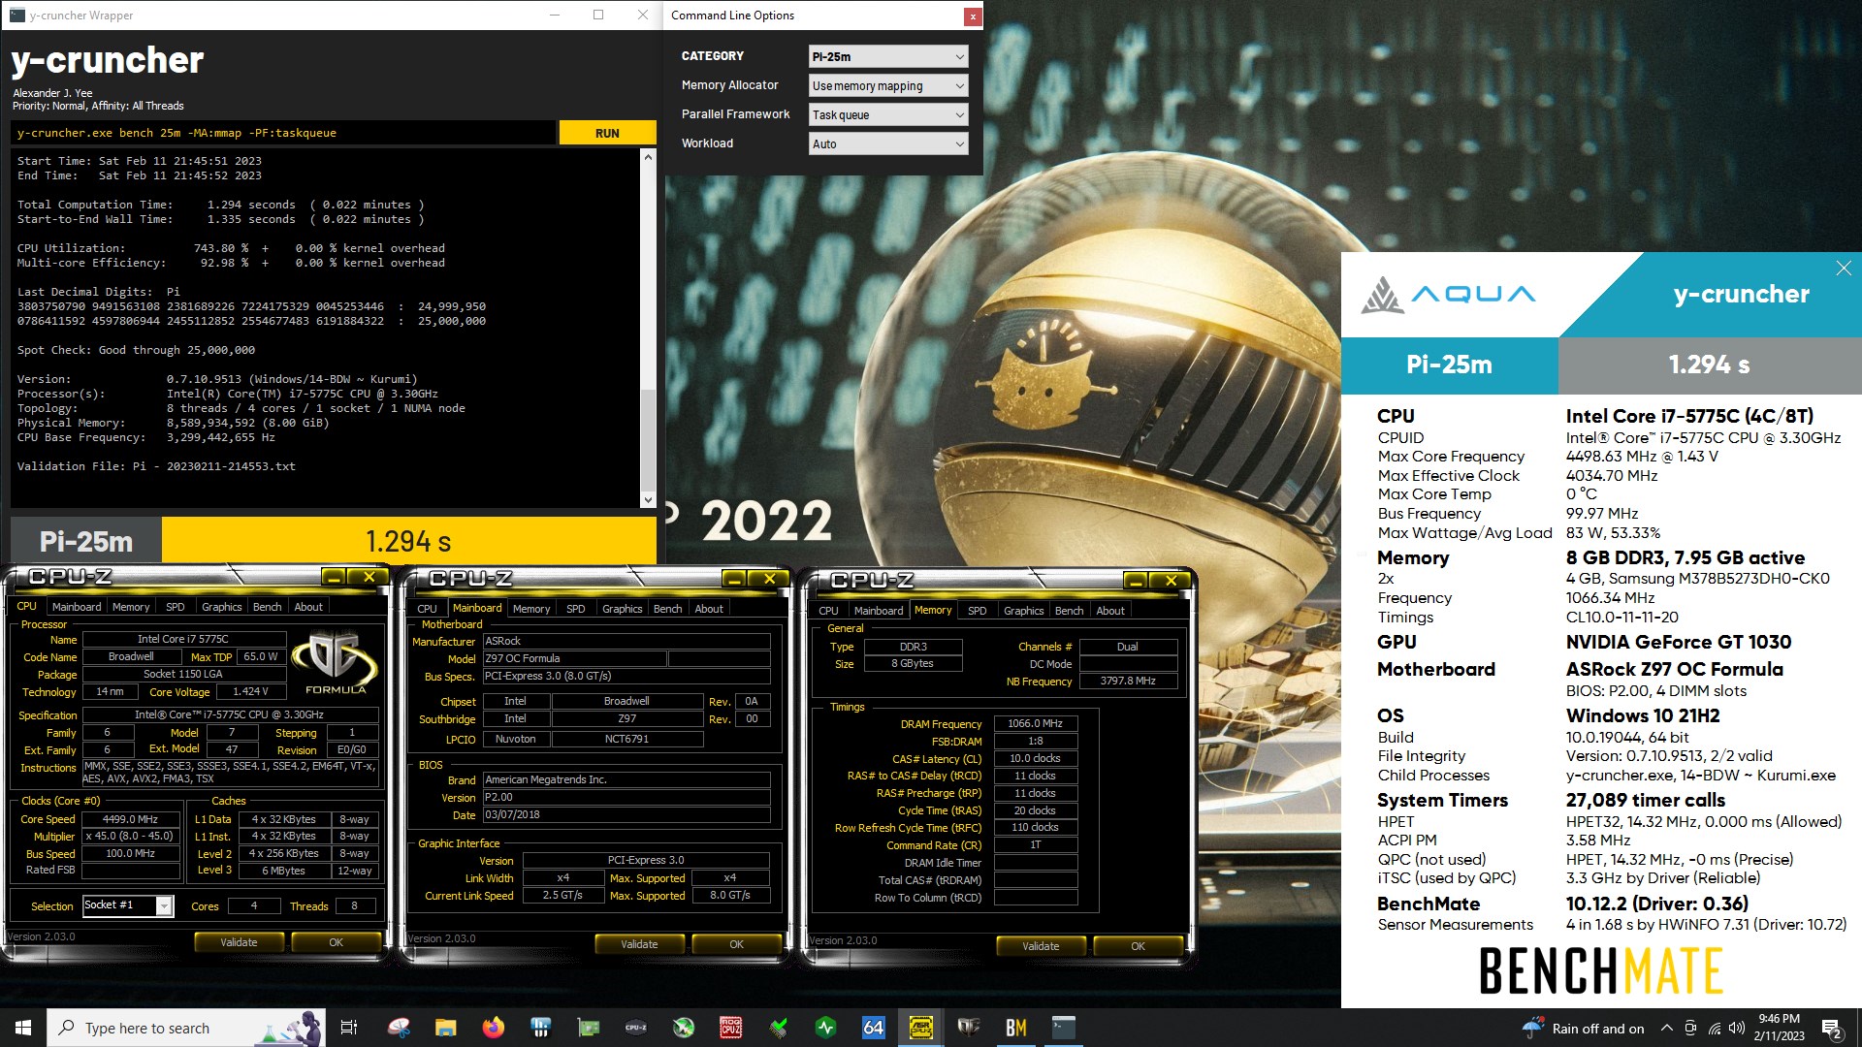
Task: Open the ROG CPU-Z red icon on taskbar
Action: point(731,1028)
